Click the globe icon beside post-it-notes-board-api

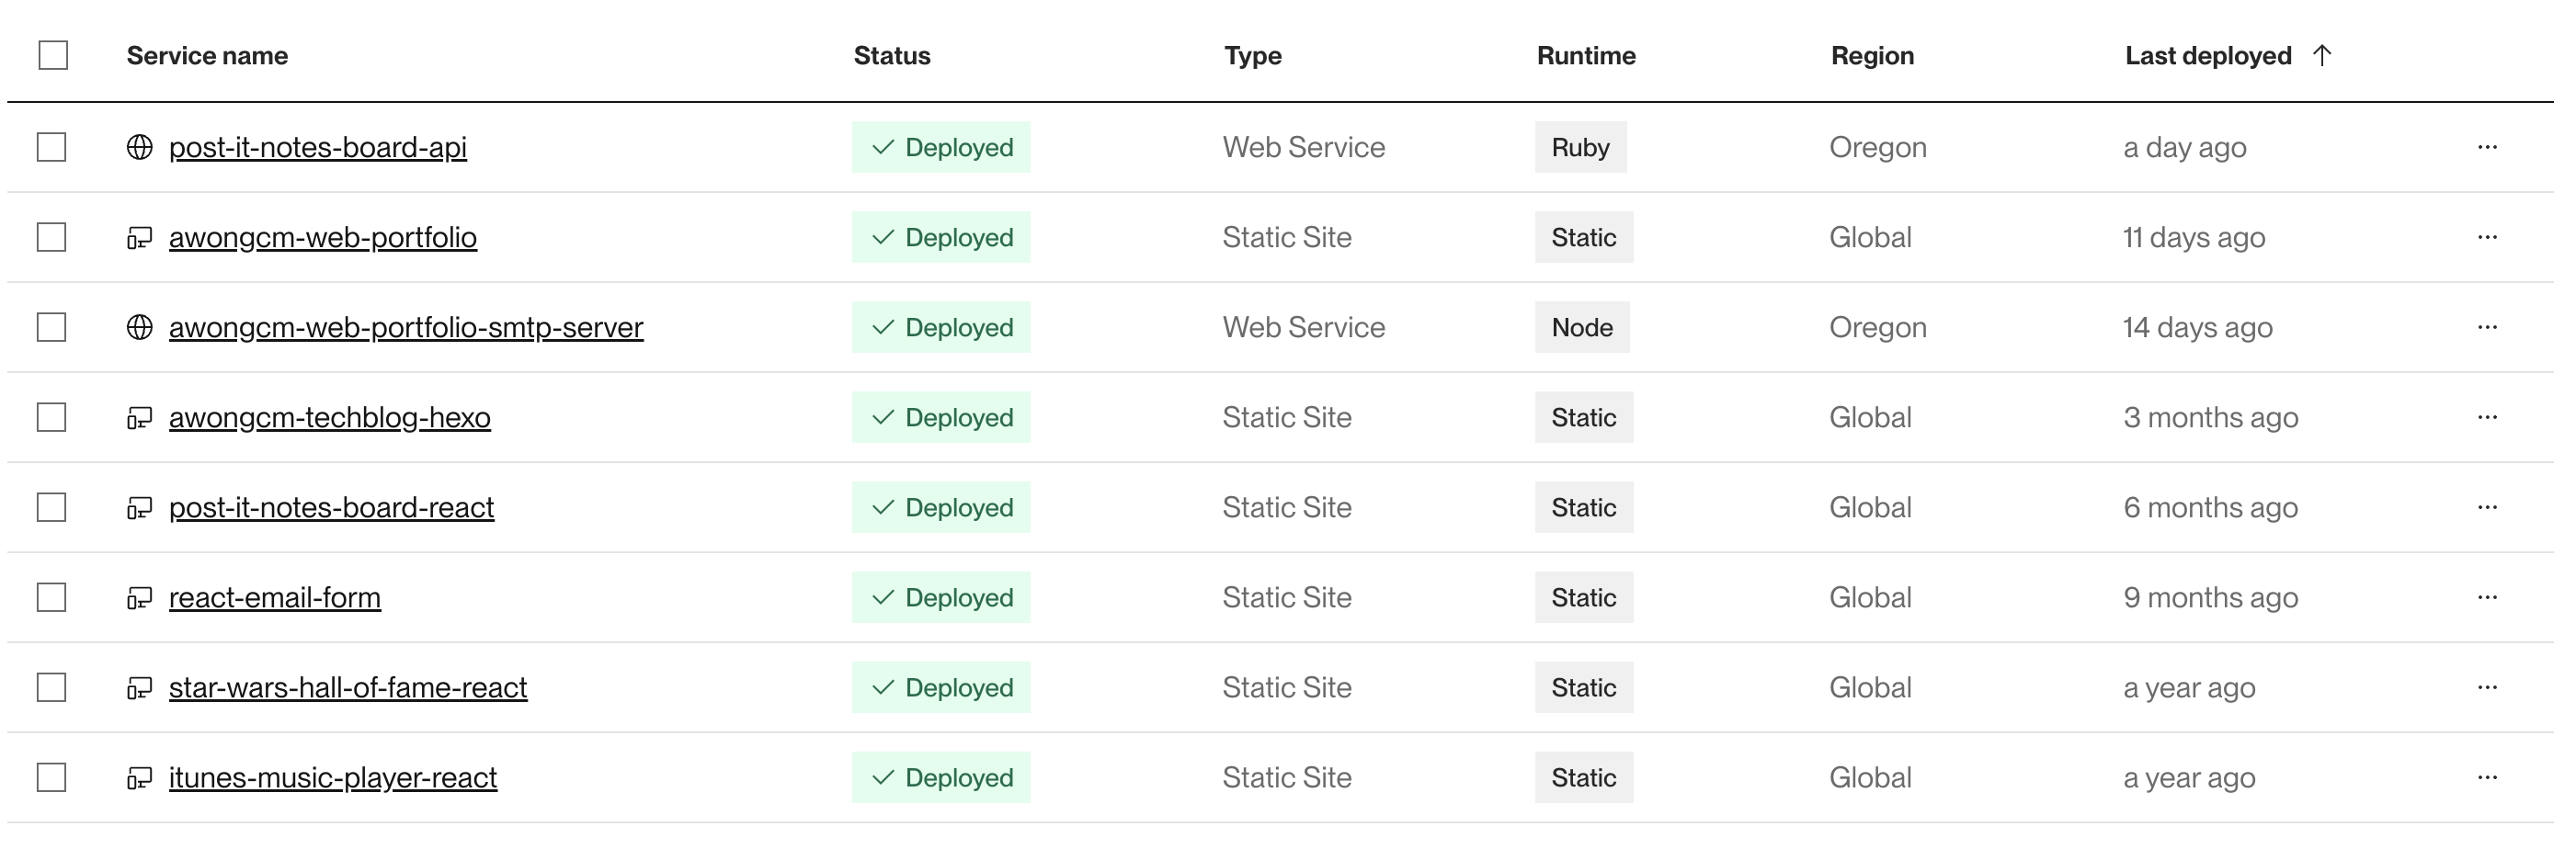point(140,147)
